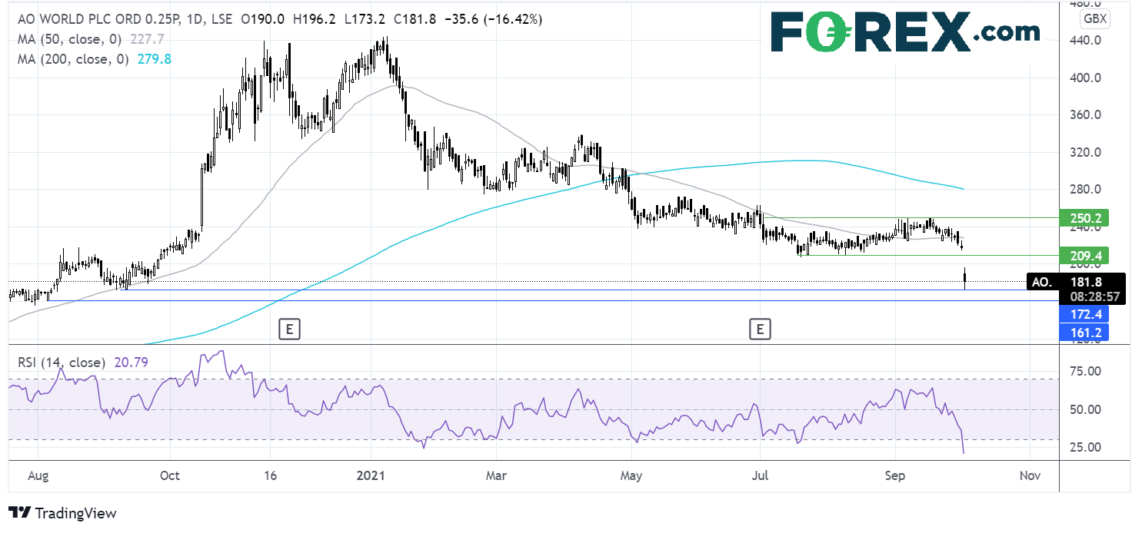Click the TradingView logo at bottom left
The height and width of the screenshot is (533, 1142).
pyautogui.click(x=62, y=513)
